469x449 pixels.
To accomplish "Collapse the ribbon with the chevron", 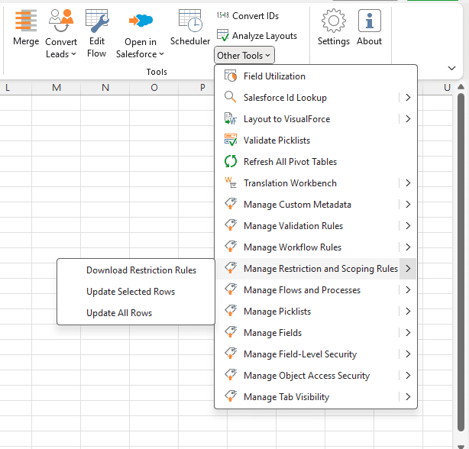I will point(451,68).
